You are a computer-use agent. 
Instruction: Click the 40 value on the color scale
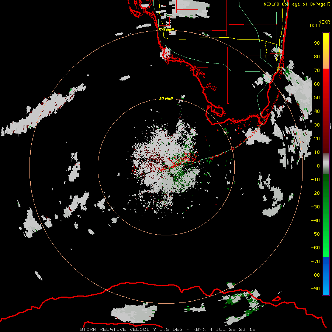click(317, 111)
